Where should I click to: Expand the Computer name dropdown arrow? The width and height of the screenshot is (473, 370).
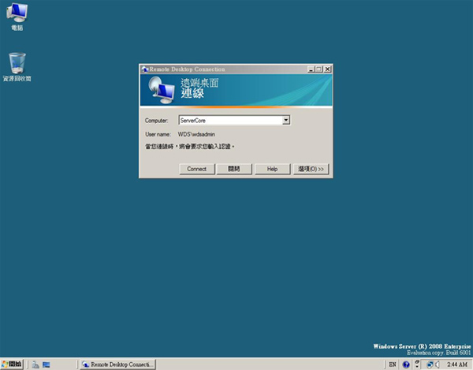pos(286,120)
